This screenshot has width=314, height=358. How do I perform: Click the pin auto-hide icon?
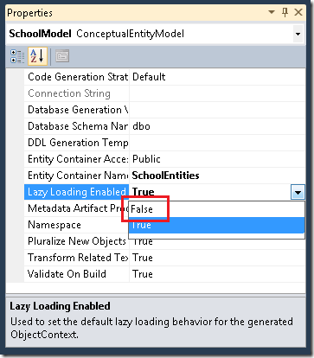point(285,12)
